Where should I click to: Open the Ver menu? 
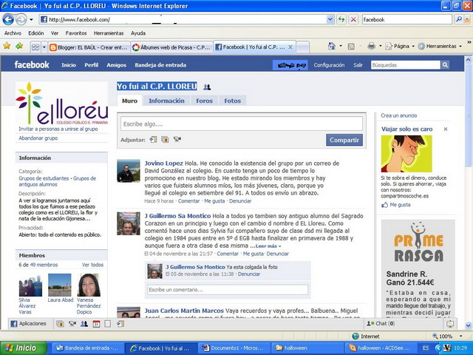[54, 33]
